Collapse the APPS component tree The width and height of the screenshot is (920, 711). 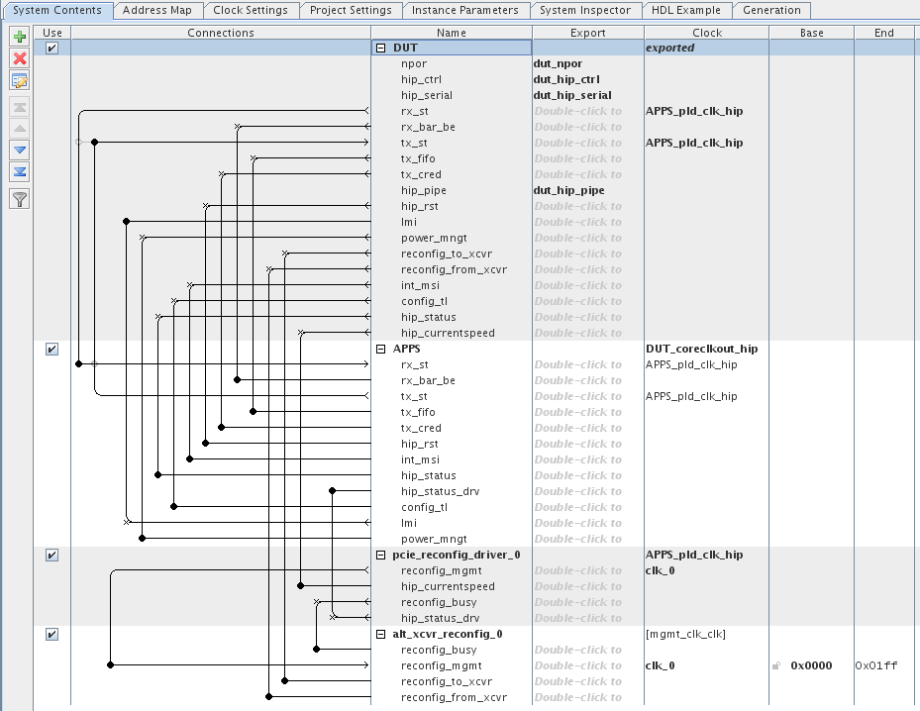point(380,349)
